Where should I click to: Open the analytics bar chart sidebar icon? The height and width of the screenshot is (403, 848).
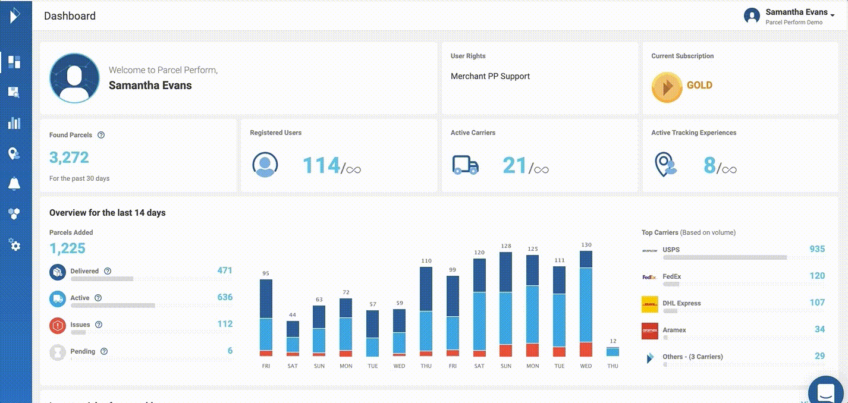pyautogui.click(x=14, y=123)
